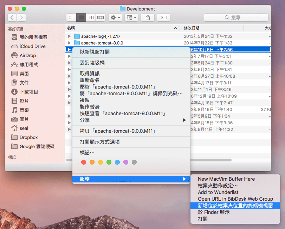This screenshot has height=229, width=285.
Task: Select list view toggle button
Action: 81,17
